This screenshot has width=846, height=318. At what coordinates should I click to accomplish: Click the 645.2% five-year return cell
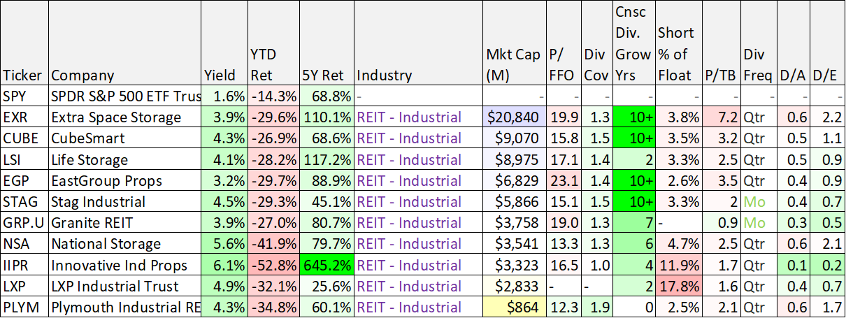coord(327,265)
